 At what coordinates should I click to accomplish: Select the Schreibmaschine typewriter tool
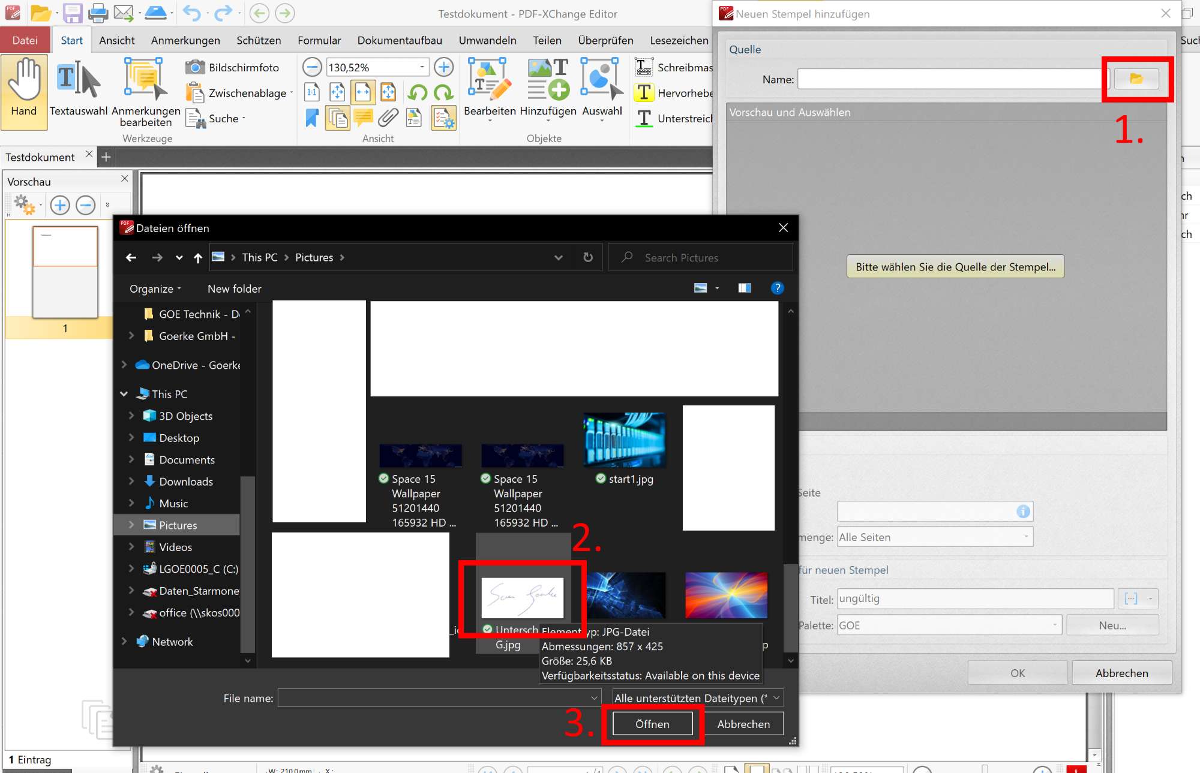pos(674,67)
